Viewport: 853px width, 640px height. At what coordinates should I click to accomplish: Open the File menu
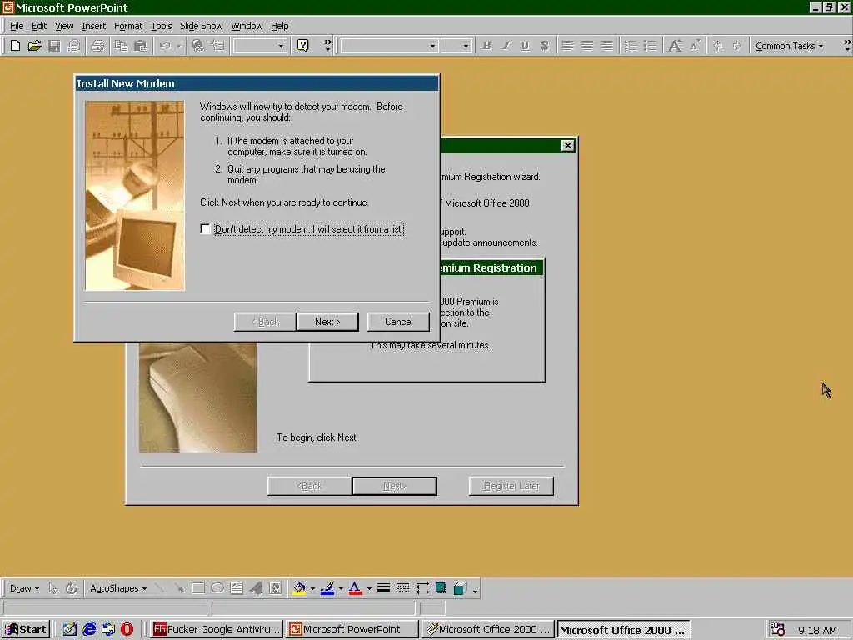[x=17, y=26]
